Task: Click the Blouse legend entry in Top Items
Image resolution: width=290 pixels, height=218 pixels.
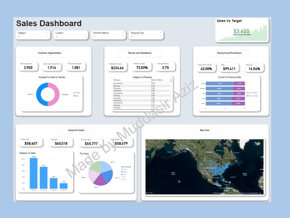Action: pos(124,169)
